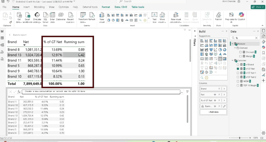Check the Discount % measure
This screenshot has height=142, width=266.
[240, 52]
